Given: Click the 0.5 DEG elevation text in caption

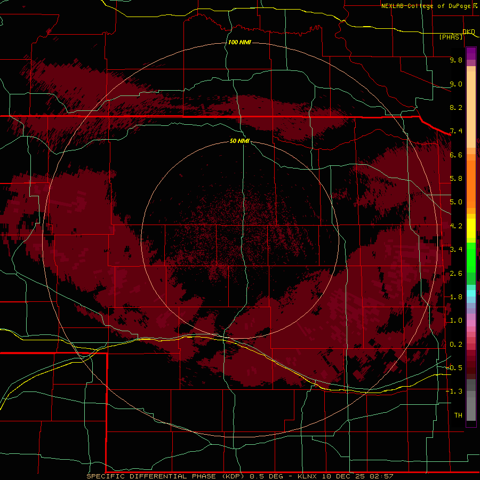Looking at the screenshot, I should [266, 476].
